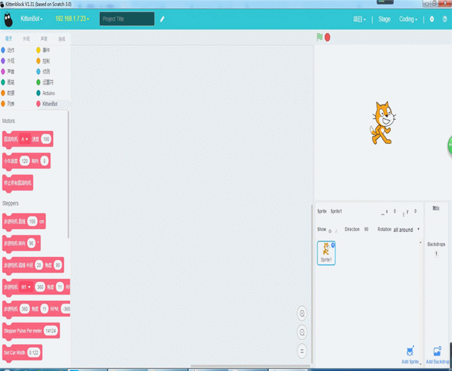This screenshot has height=371, width=452.
Task: Click the block palette vertical scrollbar
Action: (x=68, y=175)
